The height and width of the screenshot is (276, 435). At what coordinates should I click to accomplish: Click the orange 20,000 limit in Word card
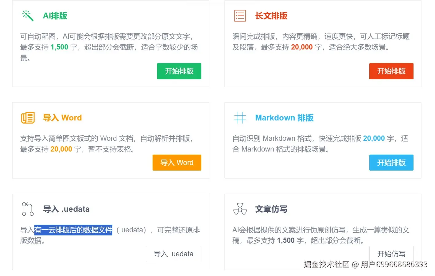61,149
